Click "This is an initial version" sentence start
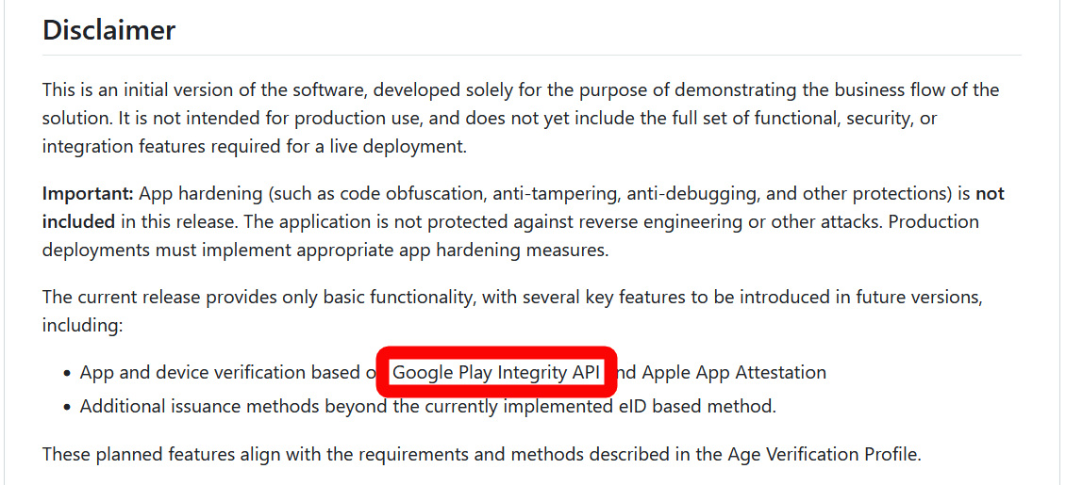This screenshot has height=485, width=1066. tap(142, 90)
